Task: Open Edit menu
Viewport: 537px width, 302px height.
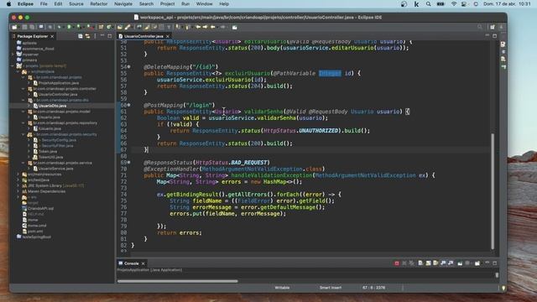Action: tap(58, 3)
